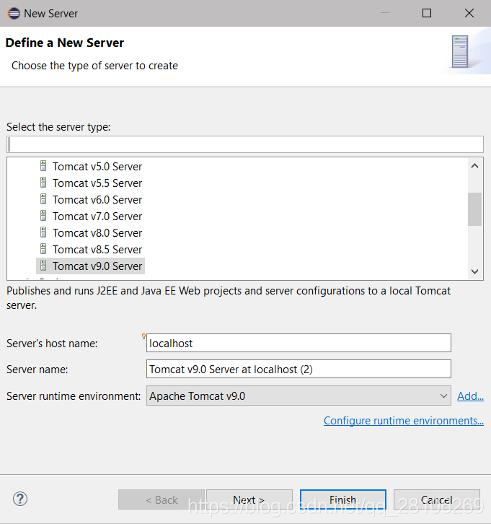
Task: Click server list scrollbar up arrow
Action: (x=474, y=166)
